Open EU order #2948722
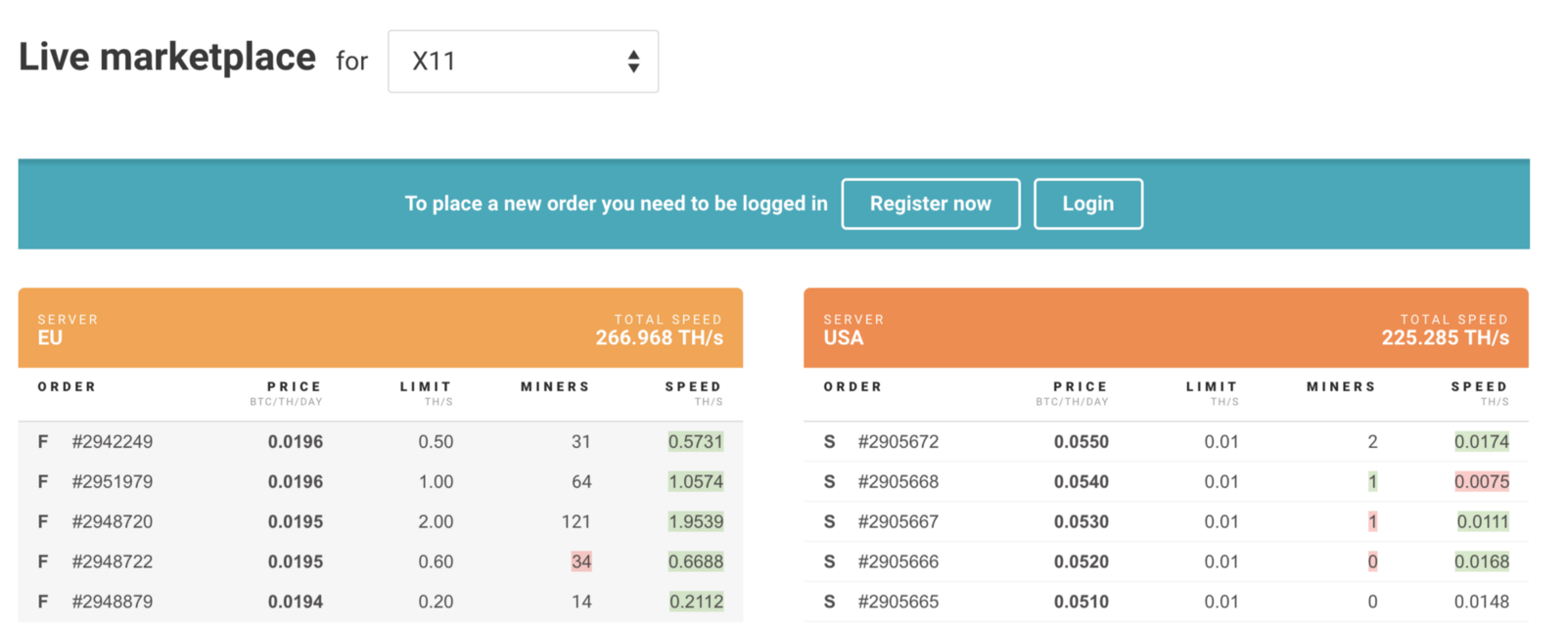The image size is (1566, 627). point(112,562)
